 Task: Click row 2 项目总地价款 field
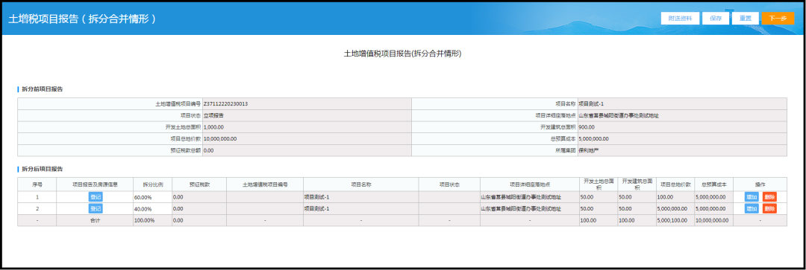coord(675,208)
